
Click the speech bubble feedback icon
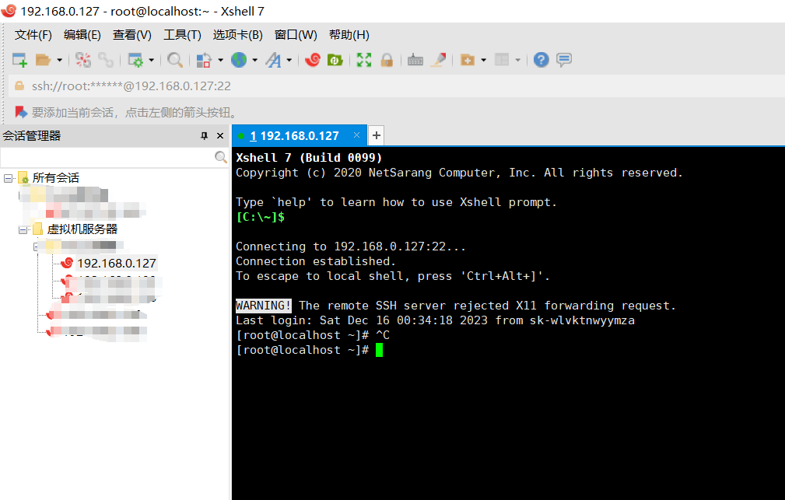pyautogui.click(x=564, y=60)
